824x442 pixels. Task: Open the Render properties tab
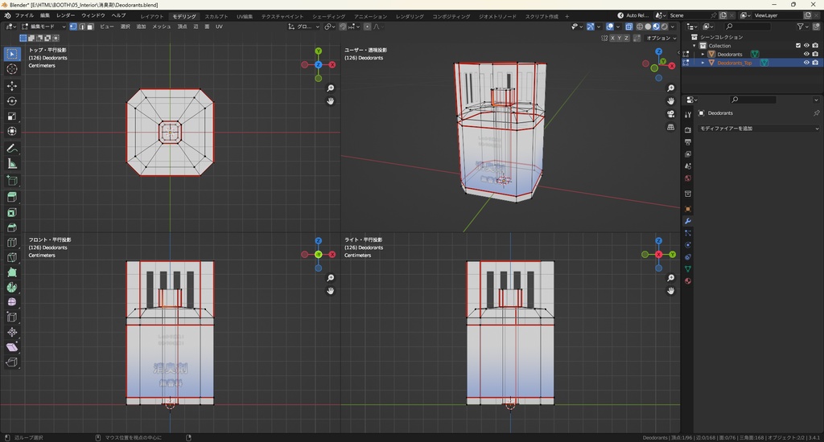(688, 129)
